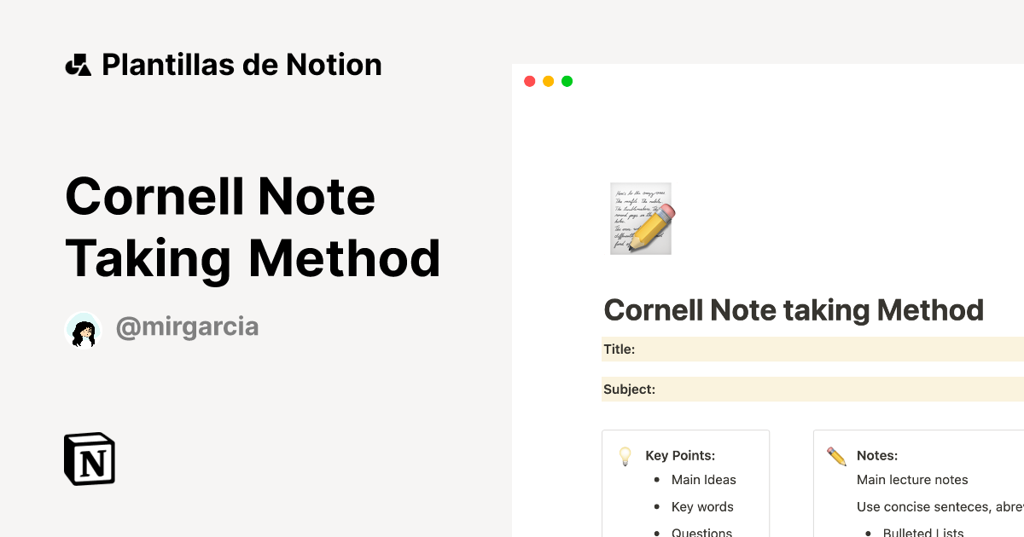1024x537 pixels.
Task: Click the Notion logo icon
Action: point(90,459)
